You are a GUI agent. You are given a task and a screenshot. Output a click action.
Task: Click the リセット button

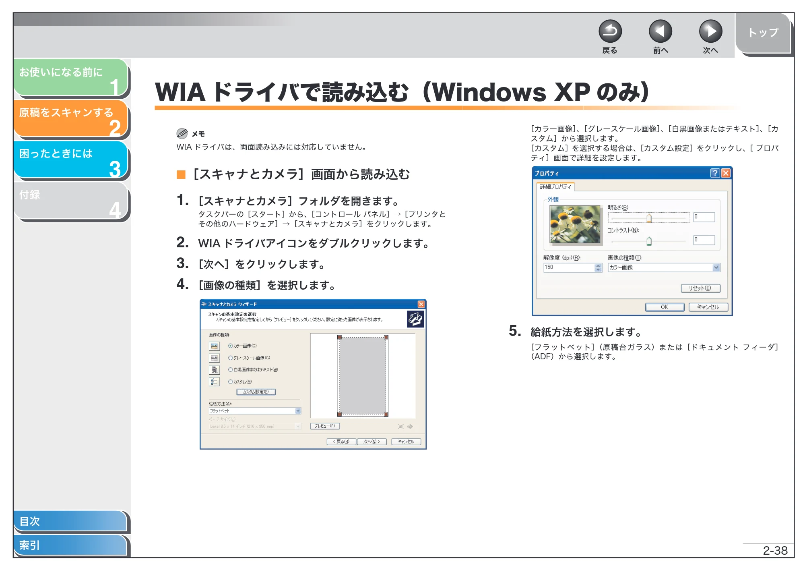700,288
